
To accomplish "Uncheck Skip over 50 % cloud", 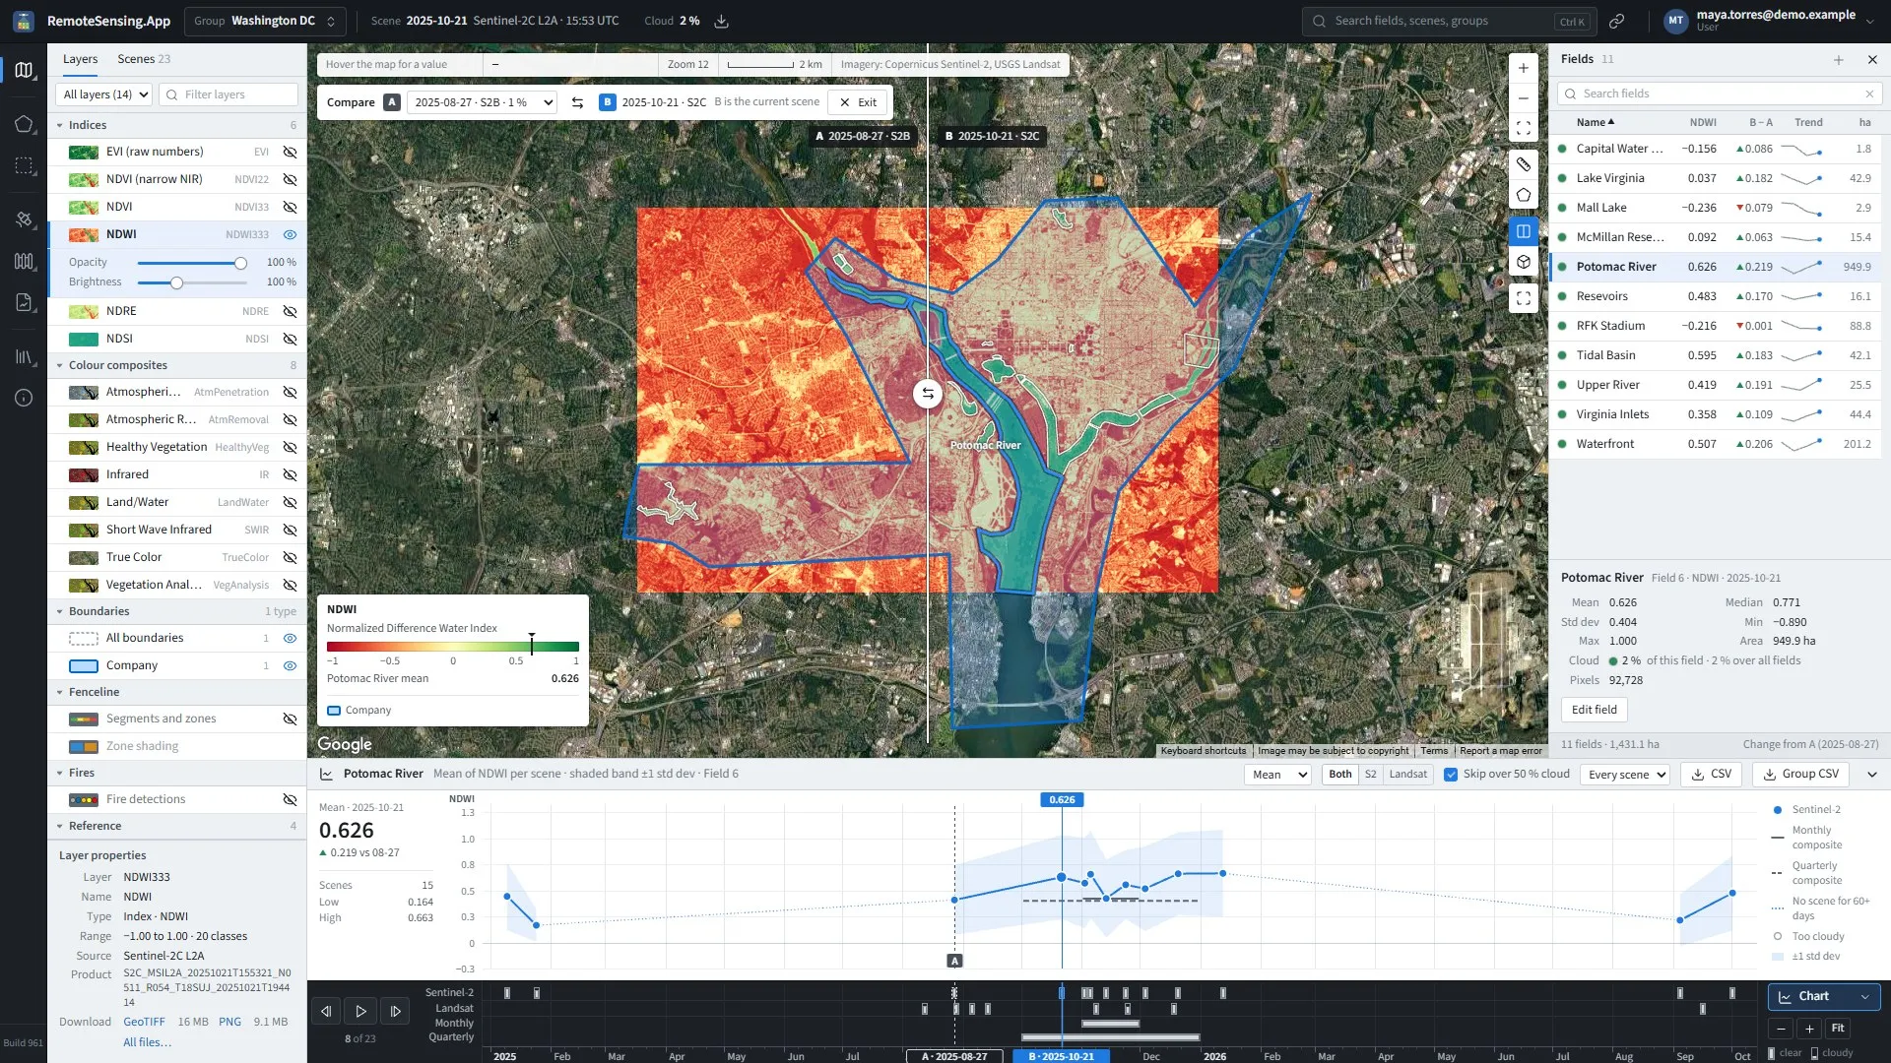I will pos(1450,775).
